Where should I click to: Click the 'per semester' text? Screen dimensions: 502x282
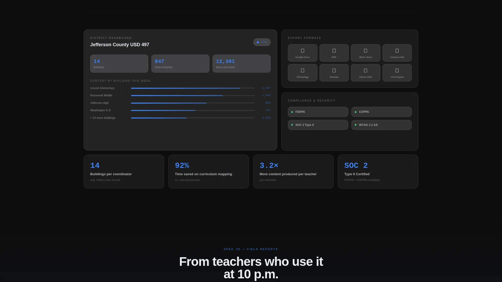tap(268, 180)
